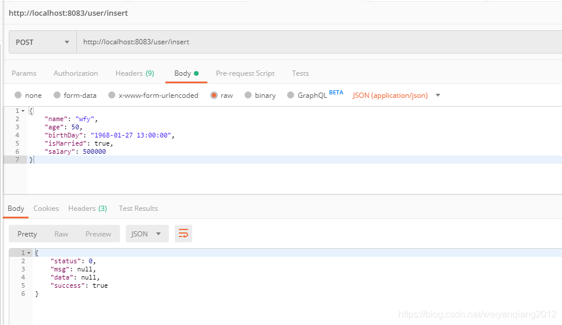562x325 pixels.
Task: Switch response view to Preview
Action: [x=98, y=234]
